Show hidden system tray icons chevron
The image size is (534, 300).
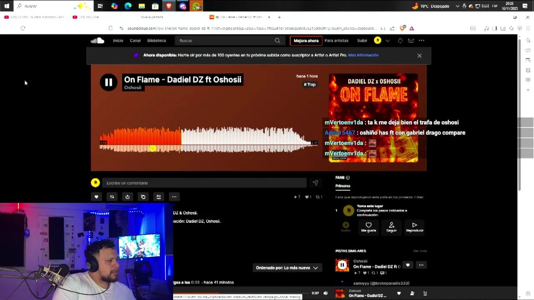pos(458,6)
